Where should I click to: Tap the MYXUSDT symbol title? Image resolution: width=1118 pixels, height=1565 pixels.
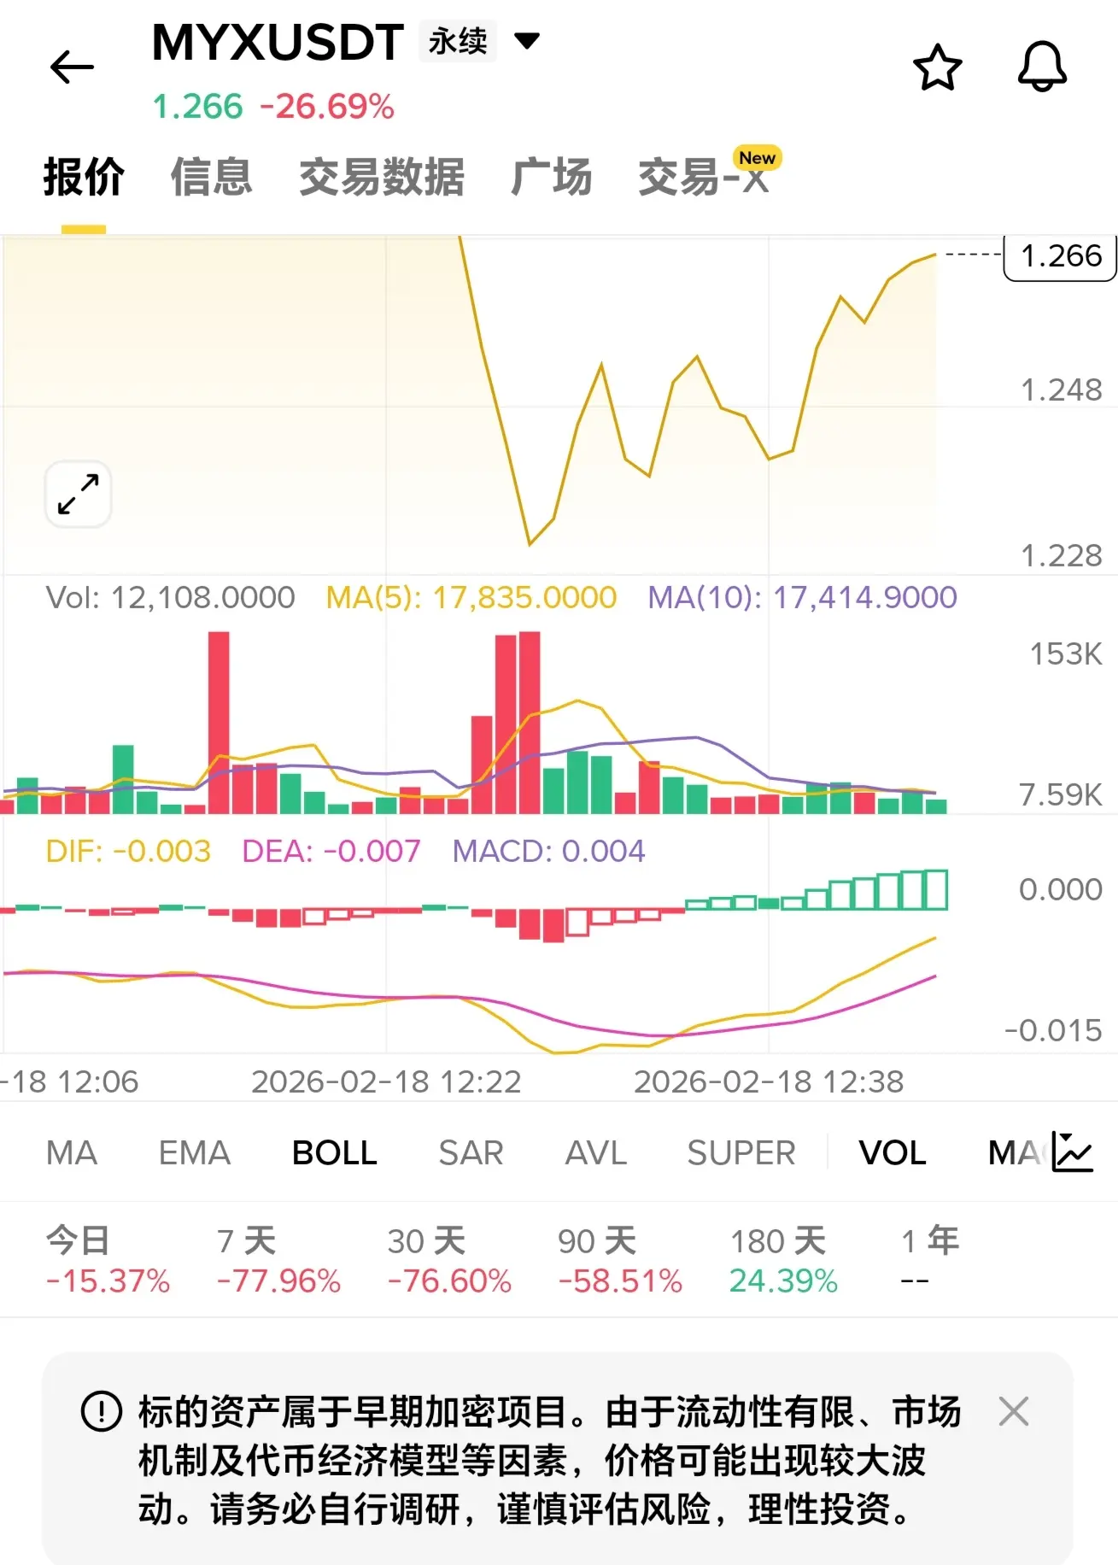pos(278,42)
